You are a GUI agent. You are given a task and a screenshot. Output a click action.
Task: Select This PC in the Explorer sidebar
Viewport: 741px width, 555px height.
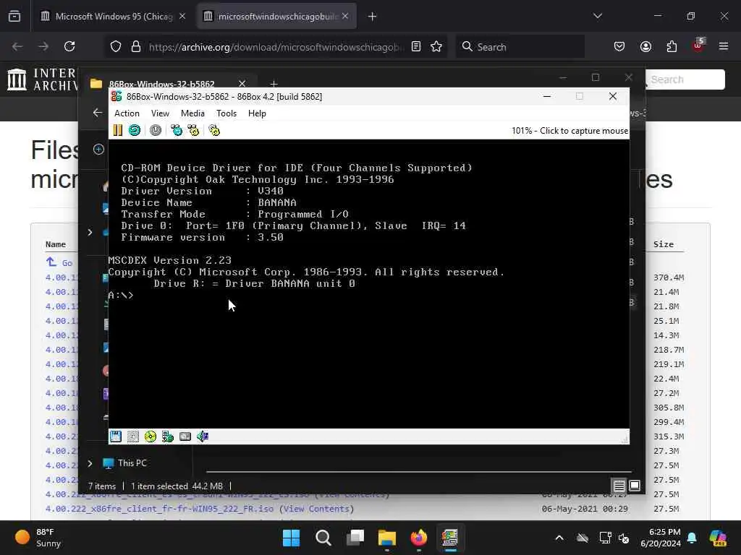(x=124, y=463)
